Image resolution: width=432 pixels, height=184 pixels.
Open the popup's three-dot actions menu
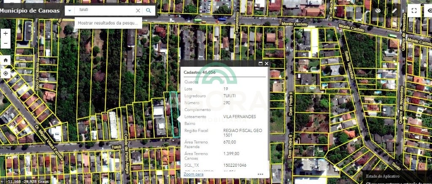pos(260,174)
